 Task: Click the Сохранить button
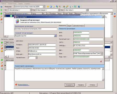pyautogui.click(x=69, y=85)
